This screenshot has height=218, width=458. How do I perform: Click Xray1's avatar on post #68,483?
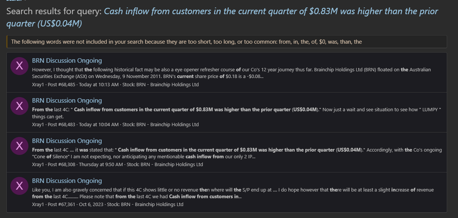(x=19, y=106)
